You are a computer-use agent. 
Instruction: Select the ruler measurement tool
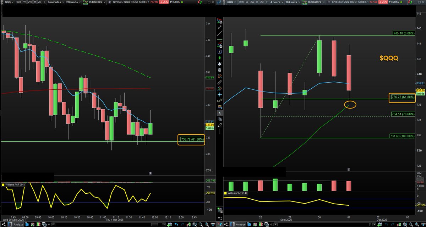pyautogui.click(x=220, y=83)
